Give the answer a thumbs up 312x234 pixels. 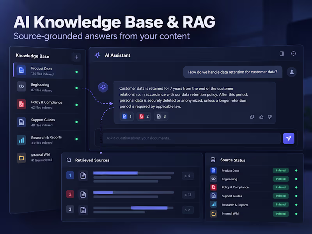(x=261, y=117)
